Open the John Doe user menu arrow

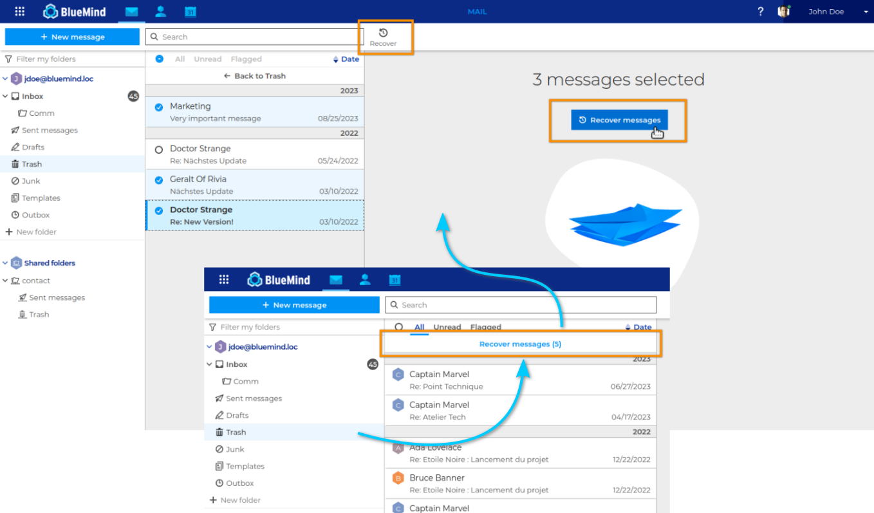866,12
